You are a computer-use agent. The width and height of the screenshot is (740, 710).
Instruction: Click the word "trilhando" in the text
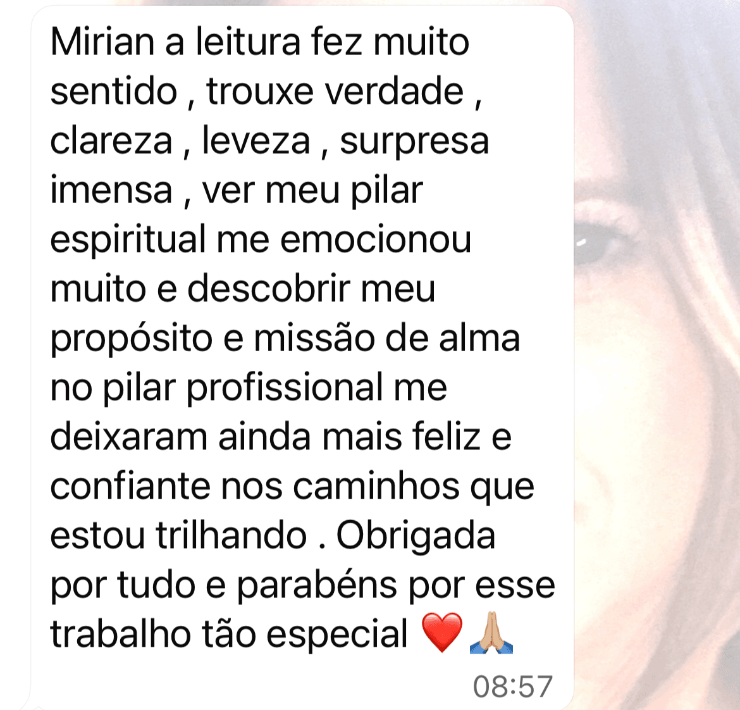[231, 536]
